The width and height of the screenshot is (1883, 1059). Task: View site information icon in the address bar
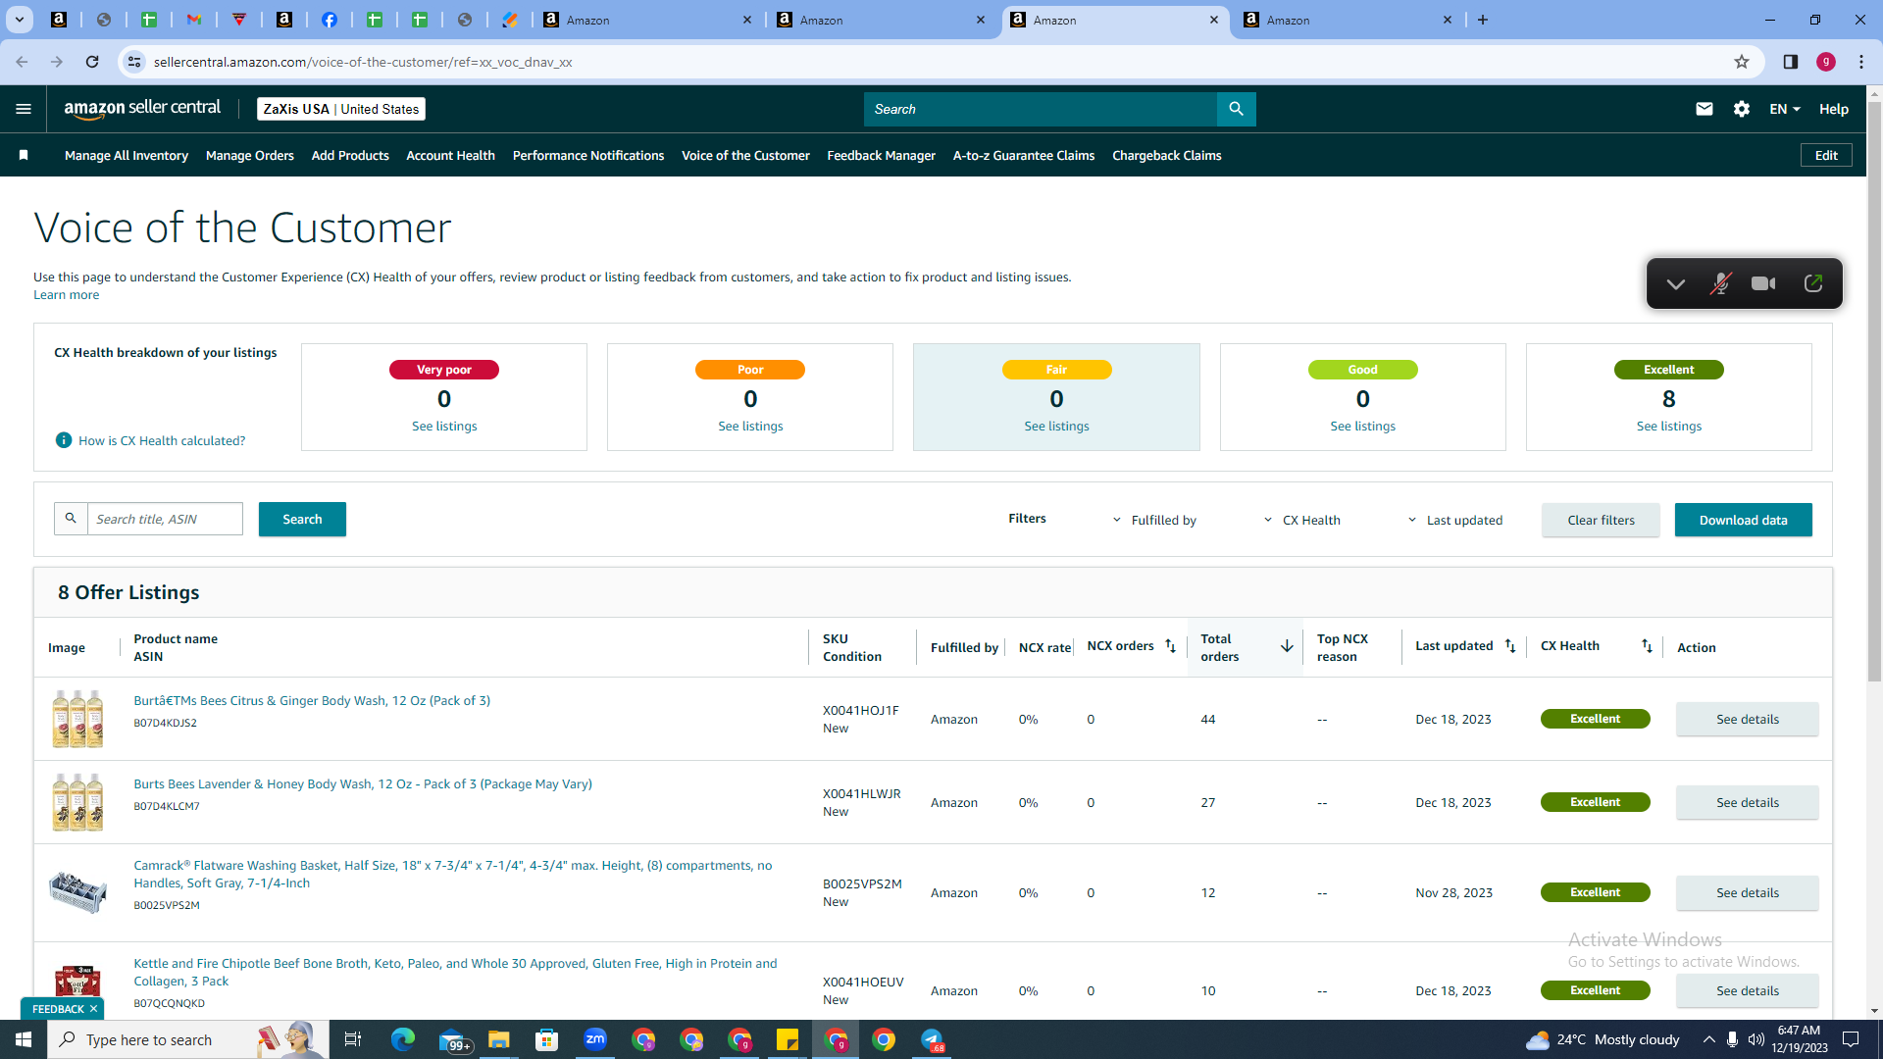tap(134, 62)
